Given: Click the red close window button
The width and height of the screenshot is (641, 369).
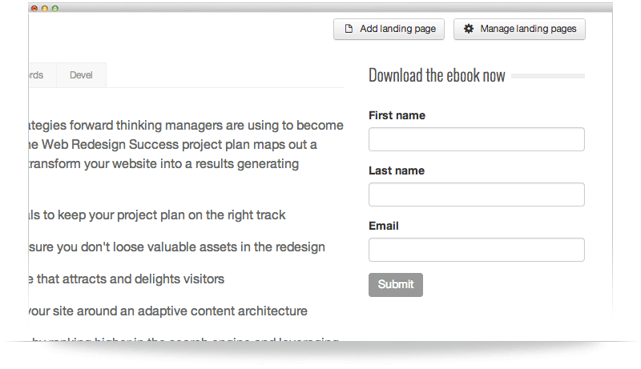Looking at the screenshot, I should click(x=34, y=8).
